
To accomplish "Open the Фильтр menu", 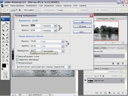I will tap(59, 6).
